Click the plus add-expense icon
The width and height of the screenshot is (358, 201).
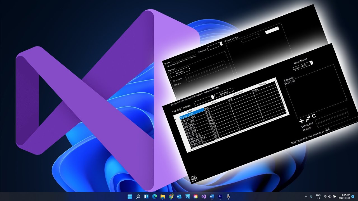click(301, 121)
